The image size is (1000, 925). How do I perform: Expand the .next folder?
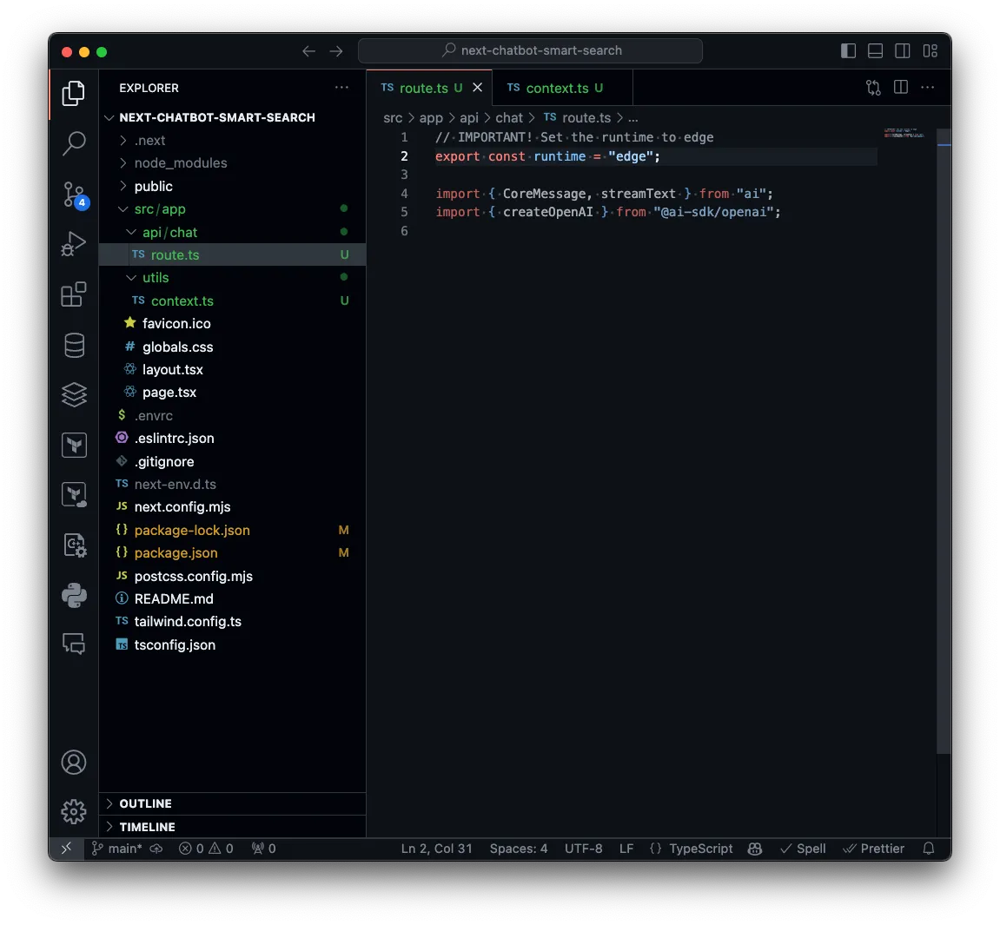click(x=233, y=140)
